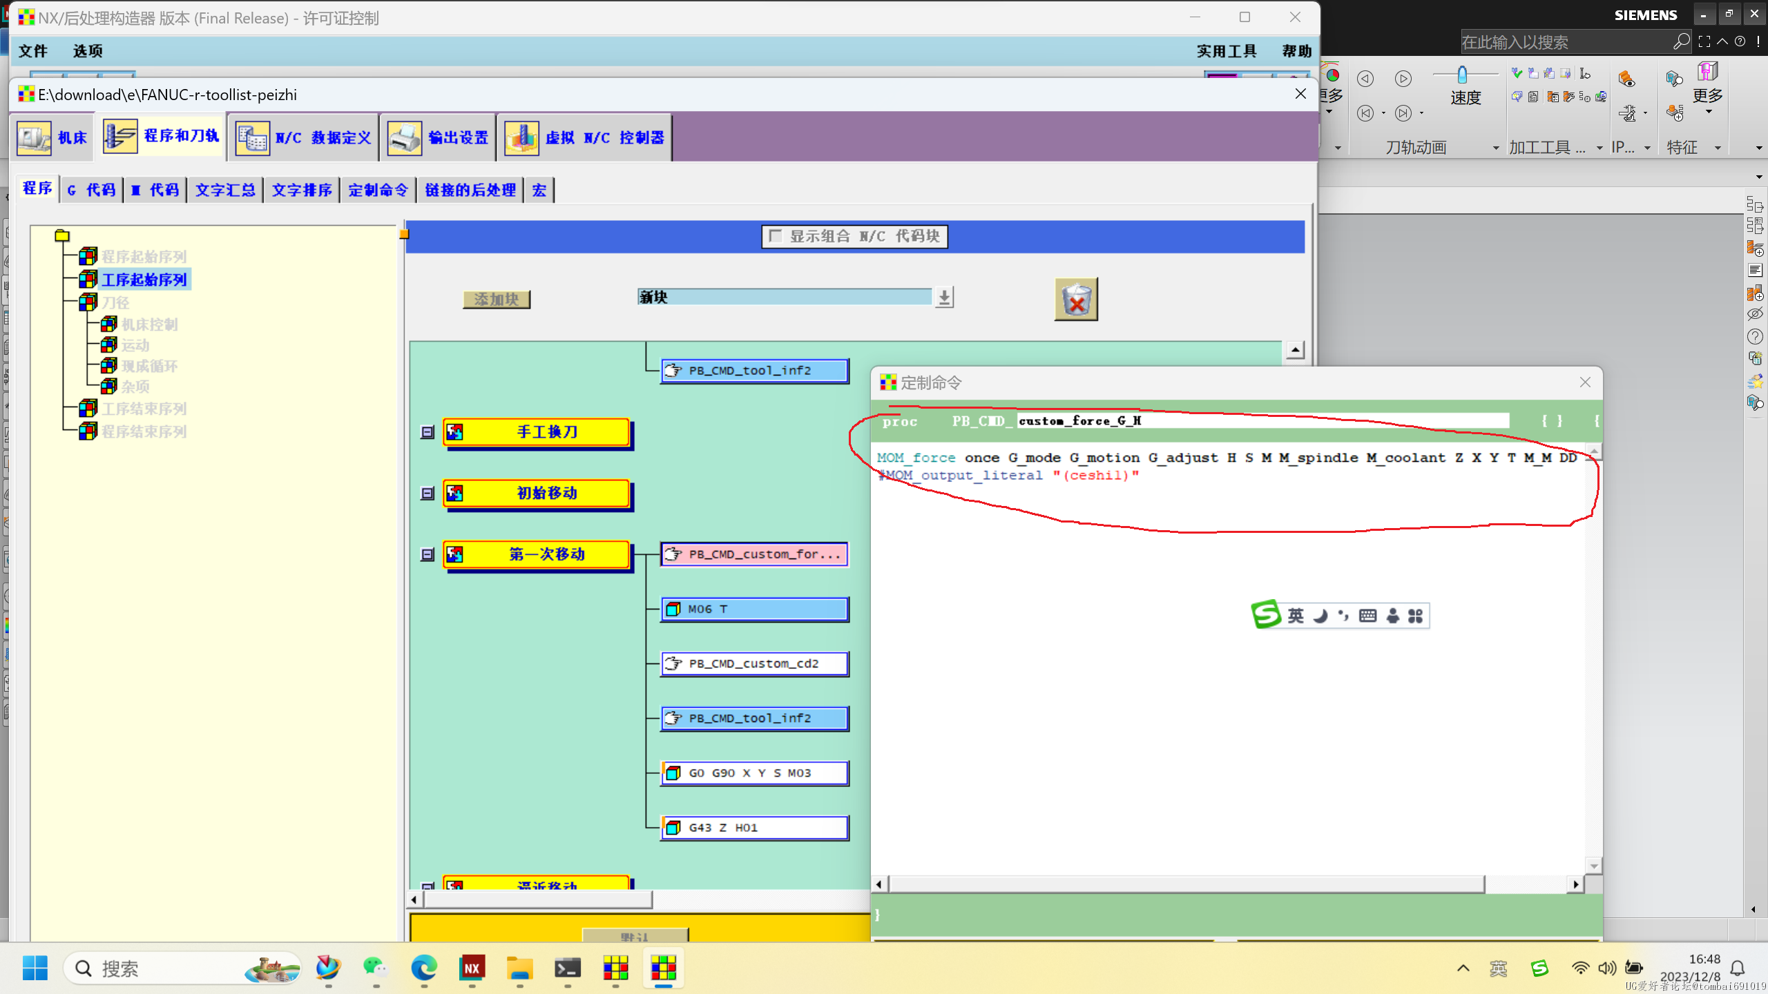Select the 文字排序 sub-tab
This screenshot has height=994, width=1768.
(x=302, y=190)
